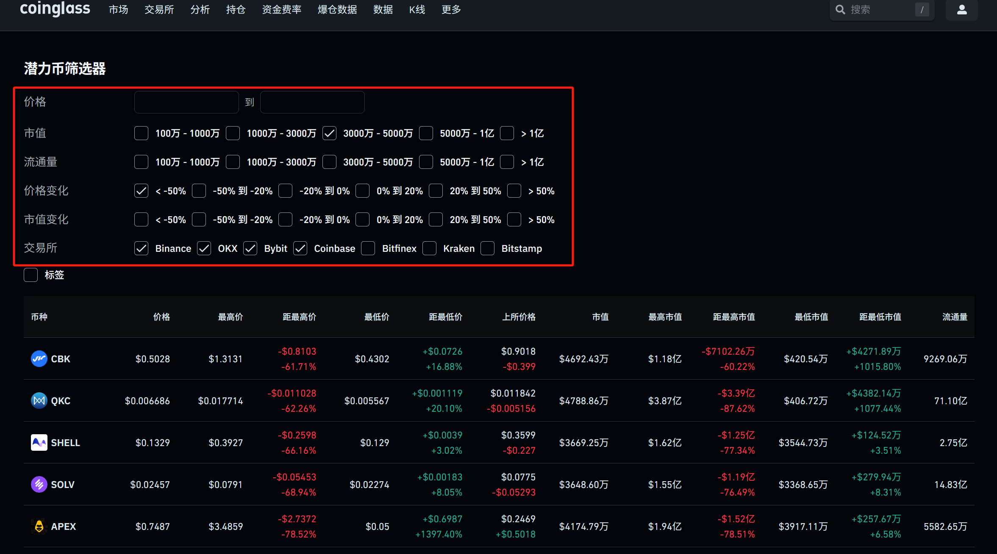997x554 pixels.
Task: Sort table by 市值 column header
Action: tap(600, 317)
